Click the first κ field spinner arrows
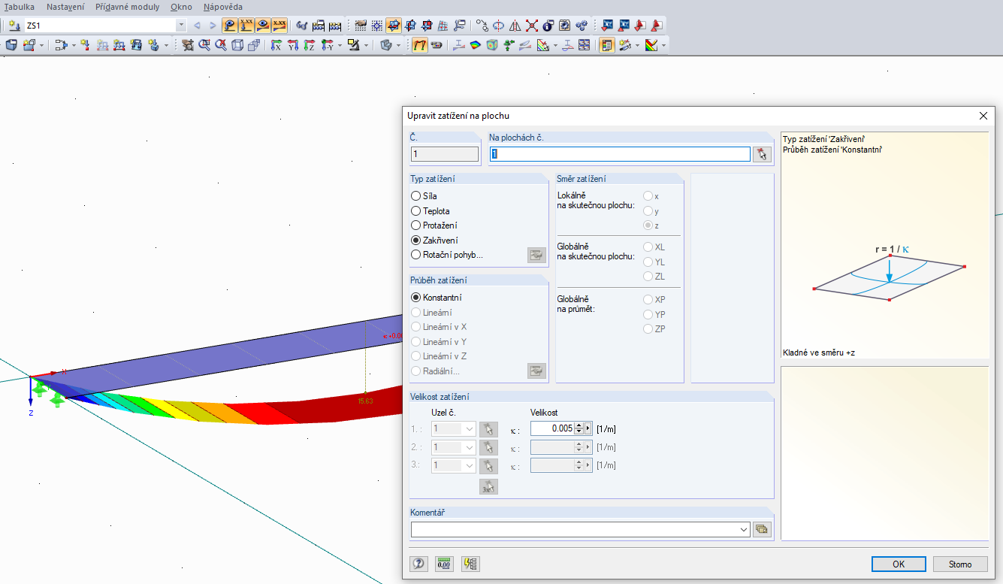 pyautogui.click(x=579, y=428)
